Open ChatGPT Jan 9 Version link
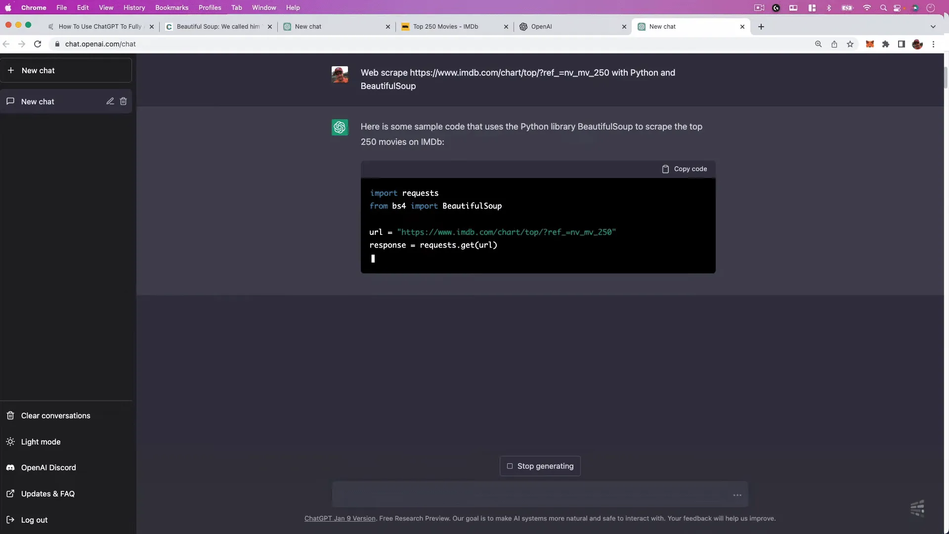Image resolution: width=949 pixels, height=534 pixels. [340, 519]
